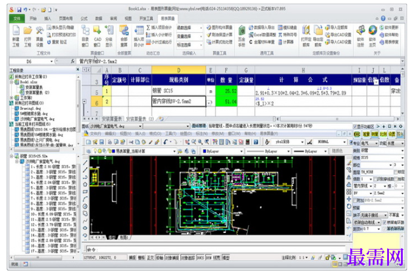Switch to the 公式 ribbon tab
The width and height of the screenshot is (415, 276).
[x=84, y=18]
